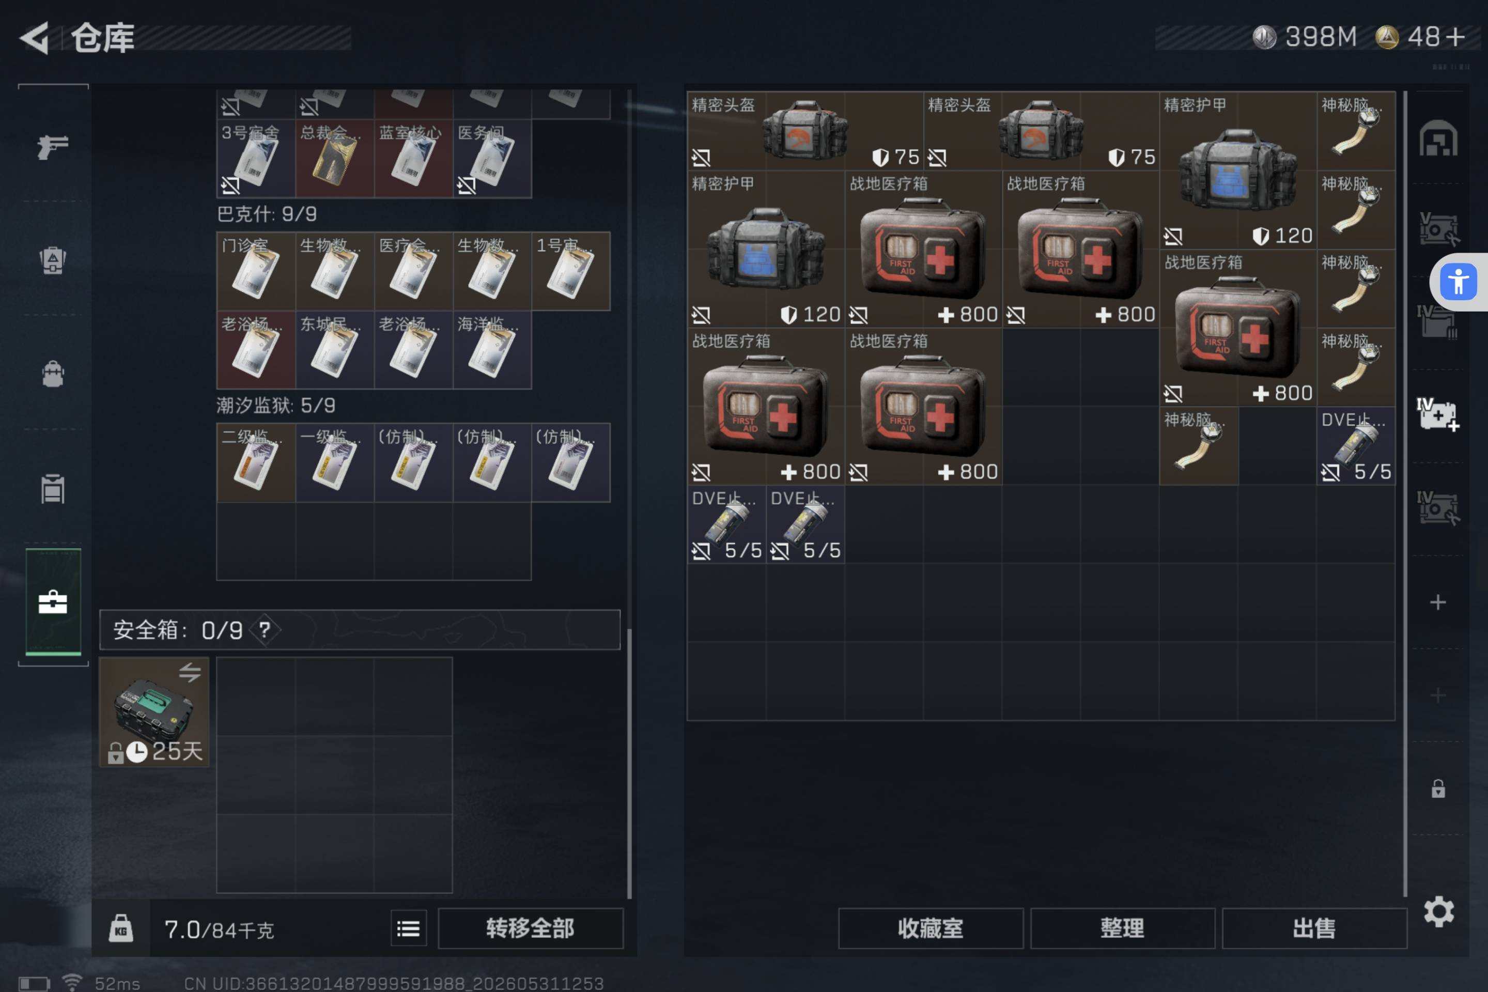Click the 52ms network latency indicator
Screen dimensions: 1488x992
(x=117, y=983)
